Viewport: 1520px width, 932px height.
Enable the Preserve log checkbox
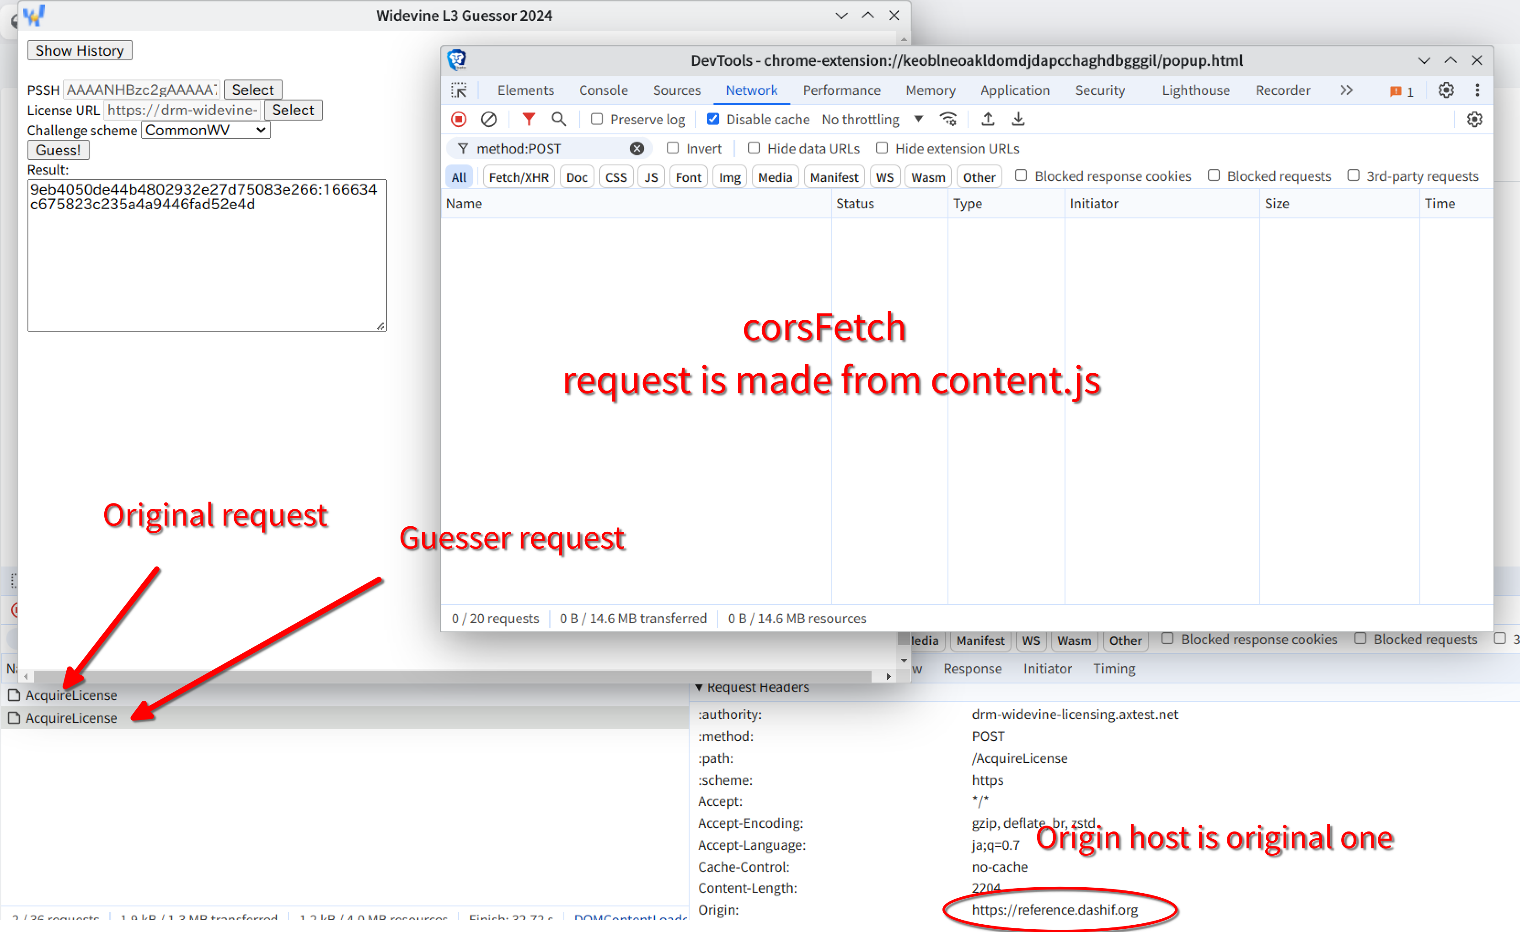[597, 120]
